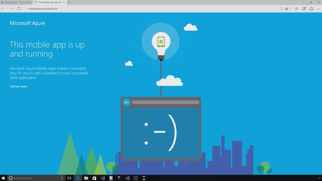Add page to favorites with star icon
Viewport: 322px width, 181px height.
click(x=287, y=9)
